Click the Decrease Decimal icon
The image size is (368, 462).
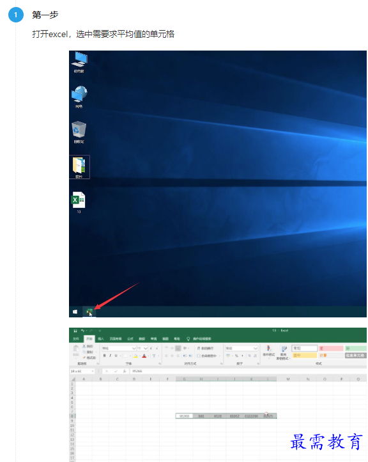pos(255,356)
